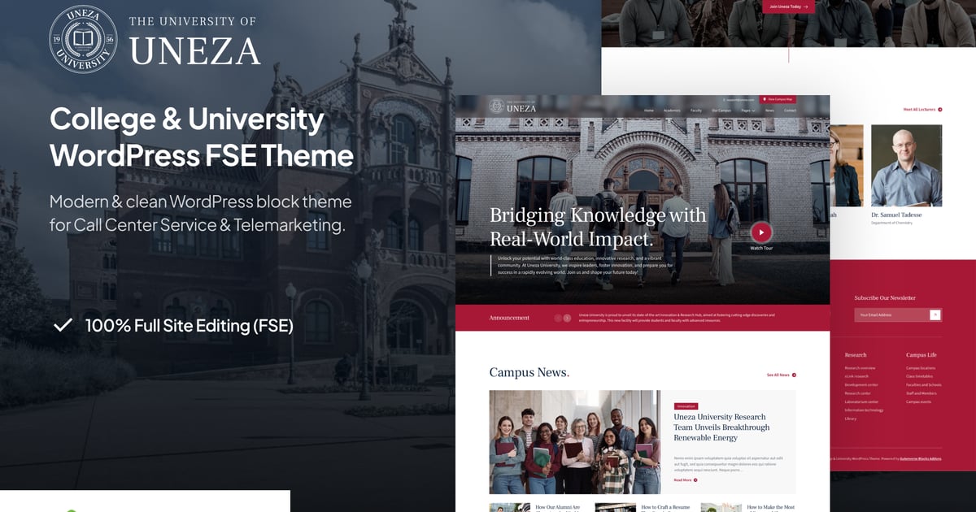Open the News menu item
Viewport: 976px width, 512px height.
pyautogui.click(x=769, y=110)
